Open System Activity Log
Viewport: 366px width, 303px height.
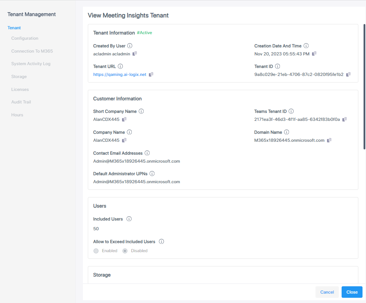[x=31, y=64]
